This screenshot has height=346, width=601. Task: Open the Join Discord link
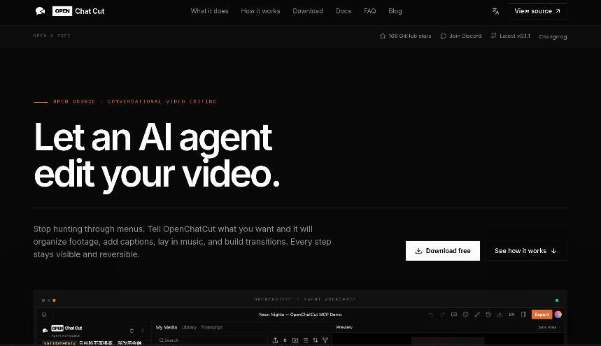[461, 36]
